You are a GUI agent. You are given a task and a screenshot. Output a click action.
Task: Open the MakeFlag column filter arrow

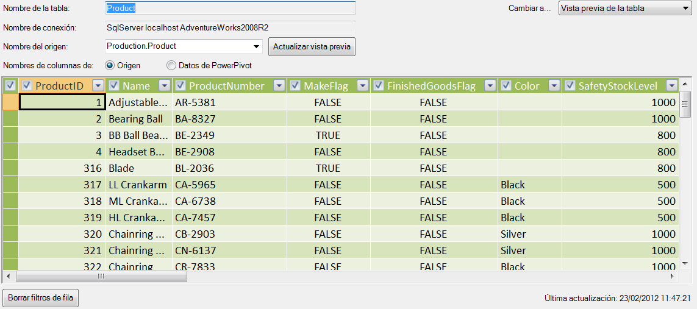362,86
